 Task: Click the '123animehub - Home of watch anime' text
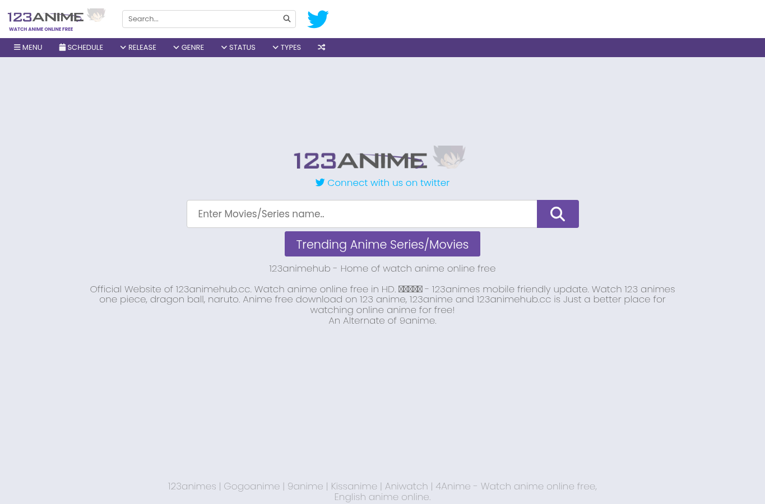(382, 268)
